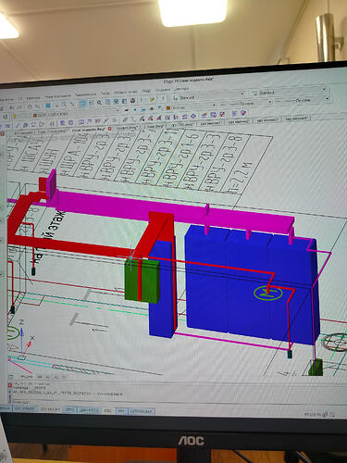Screen dimensions: 347x463
Task: Toggle ОРТО mode in status bar
Action: 69,410
